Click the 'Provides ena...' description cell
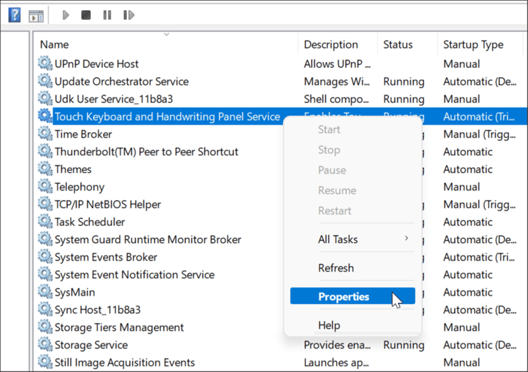Image resolution: width=528 pixels, height=372 pixels. [337, 345]
